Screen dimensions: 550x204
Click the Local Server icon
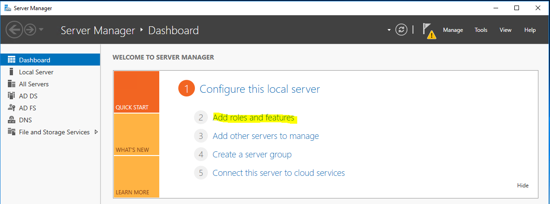[x=12, y=72]
